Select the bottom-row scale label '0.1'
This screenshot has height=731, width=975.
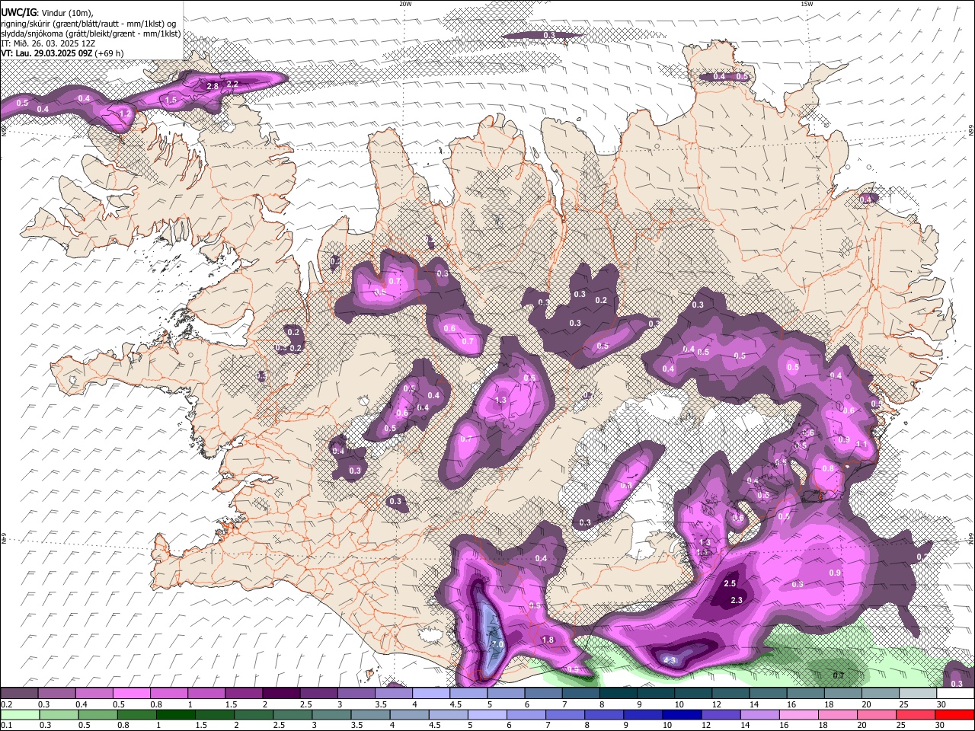7,726
